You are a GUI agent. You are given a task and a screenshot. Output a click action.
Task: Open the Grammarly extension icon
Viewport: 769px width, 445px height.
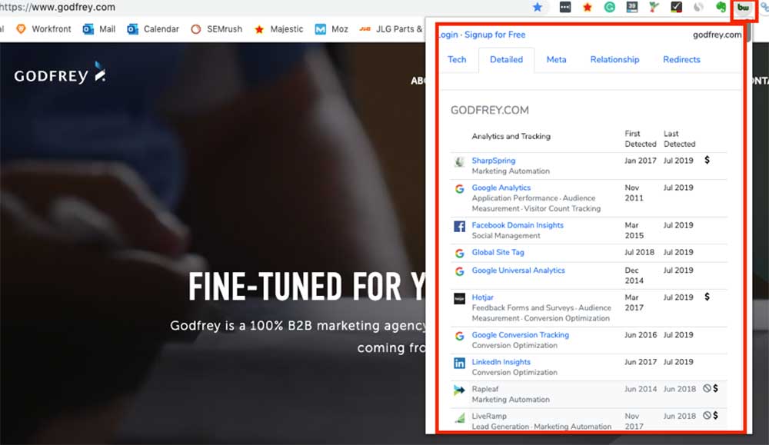(609, 7)
